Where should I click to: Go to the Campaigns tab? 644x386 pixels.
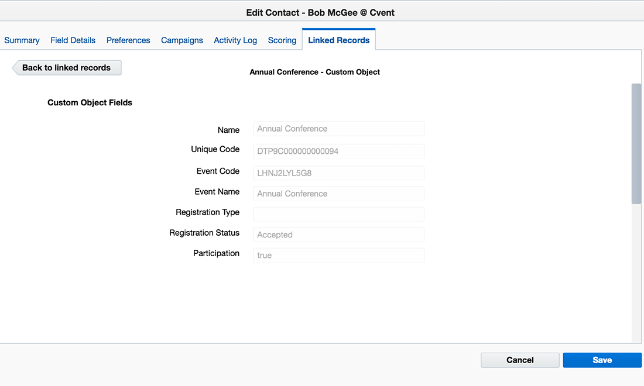coord(181,40)
